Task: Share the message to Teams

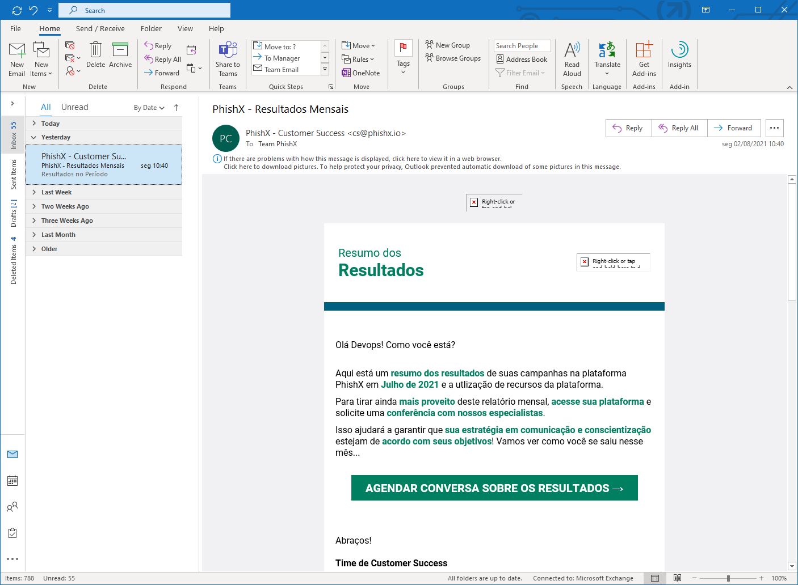Action: tap(228, 59)
